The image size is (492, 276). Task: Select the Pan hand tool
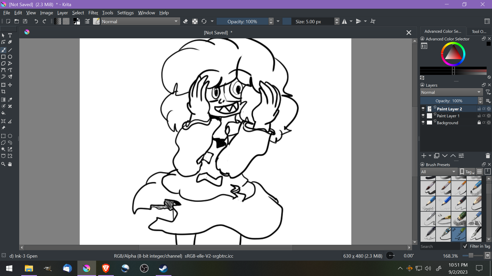[x=10, y=164]
